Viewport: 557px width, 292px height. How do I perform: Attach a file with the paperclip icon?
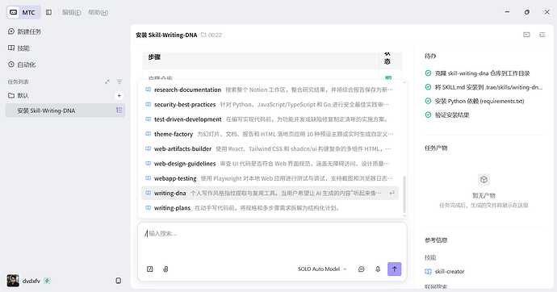pos(165,269)
